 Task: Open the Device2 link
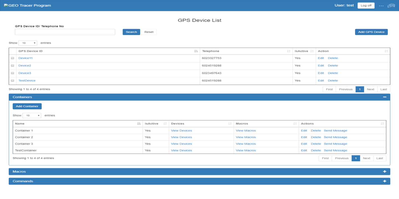tap(25, 66)
